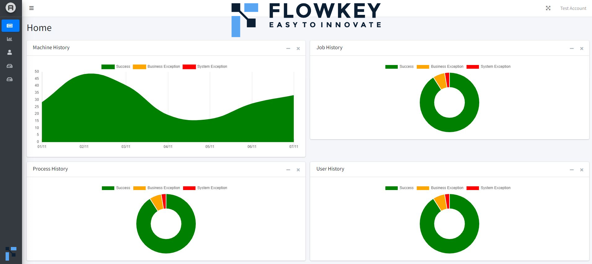Click the green Success swatch in User History
The width and height of the screenshot is (592, 264).
pos(392,188)
